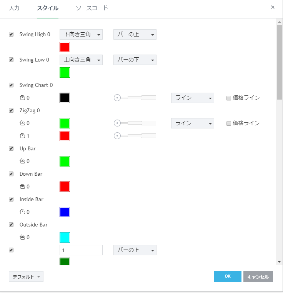Click the キャンセル button
283x293 pixels.
pyautogui.click(x=258, y=276)
